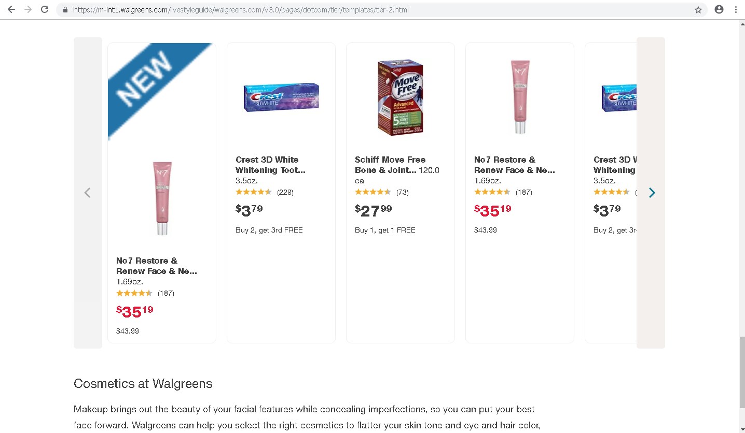745x433 pixels.
Task: Select Crest 3D White Whitening product title
Action: 270,165
